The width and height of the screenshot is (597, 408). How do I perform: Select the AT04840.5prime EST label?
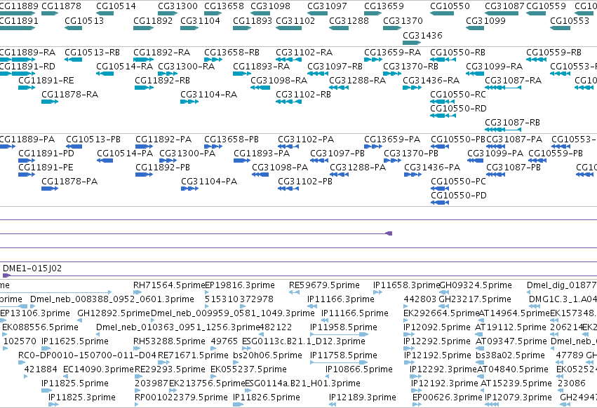click(513, 369)
